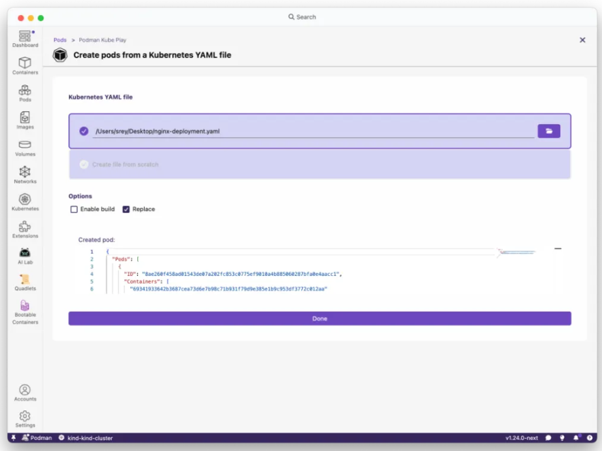The image size is (602, 451).
Task: Open Bootable Containers extension
Action: (x=25, y=312)
